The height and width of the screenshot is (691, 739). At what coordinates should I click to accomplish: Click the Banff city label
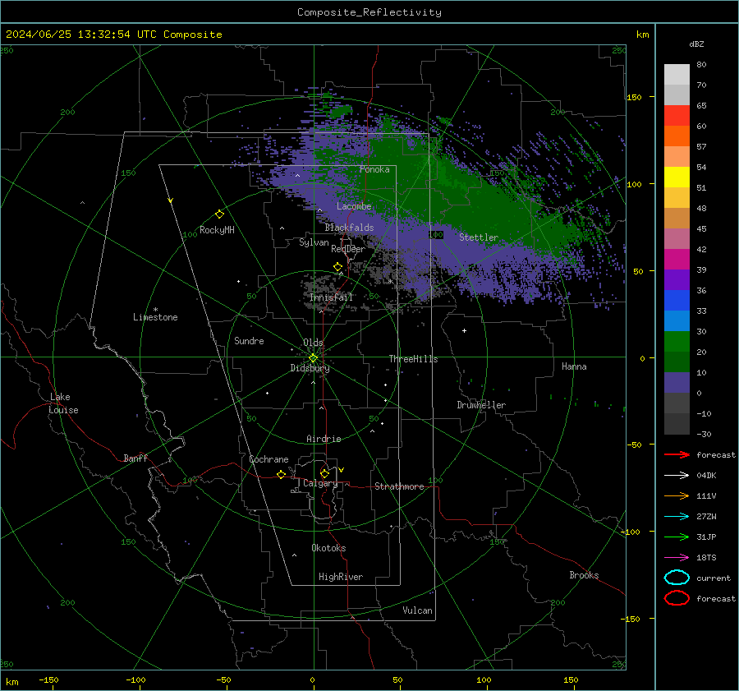pos(135,458)
